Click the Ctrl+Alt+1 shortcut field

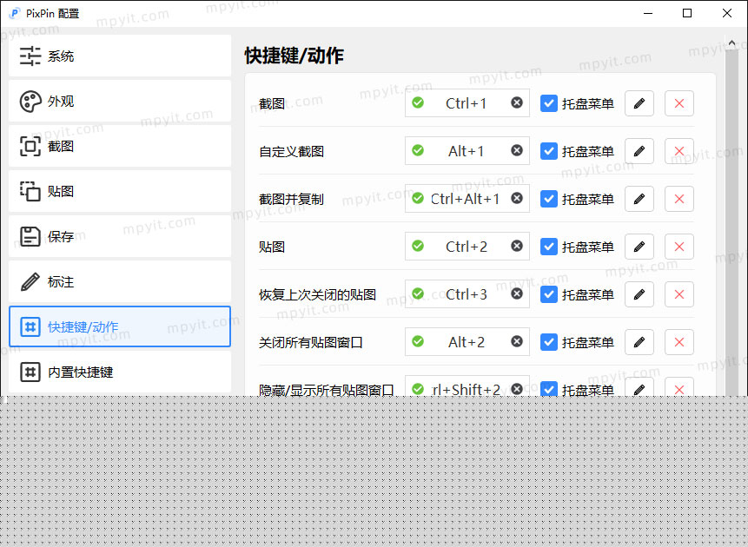[467, 198]
